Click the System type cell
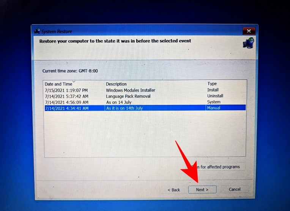Viewport: 290px width, 211px height. click(214, 102)
